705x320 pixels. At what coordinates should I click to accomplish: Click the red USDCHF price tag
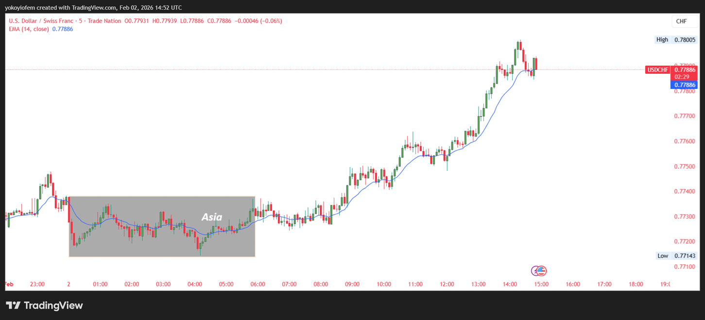coord(657,70)
